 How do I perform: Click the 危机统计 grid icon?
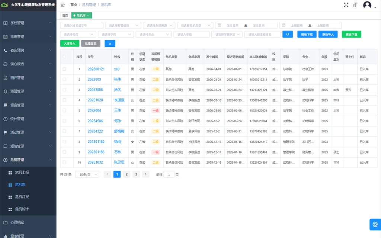tap(10, 209)
